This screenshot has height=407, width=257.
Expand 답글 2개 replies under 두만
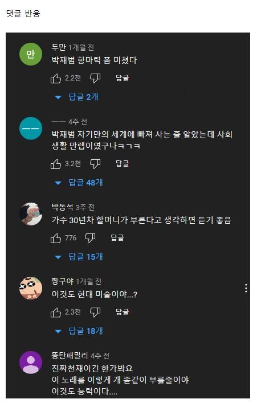click(x=77, y=97)
